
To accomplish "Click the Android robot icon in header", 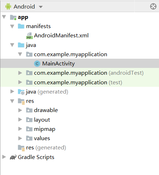I will (x=8, y=6).
